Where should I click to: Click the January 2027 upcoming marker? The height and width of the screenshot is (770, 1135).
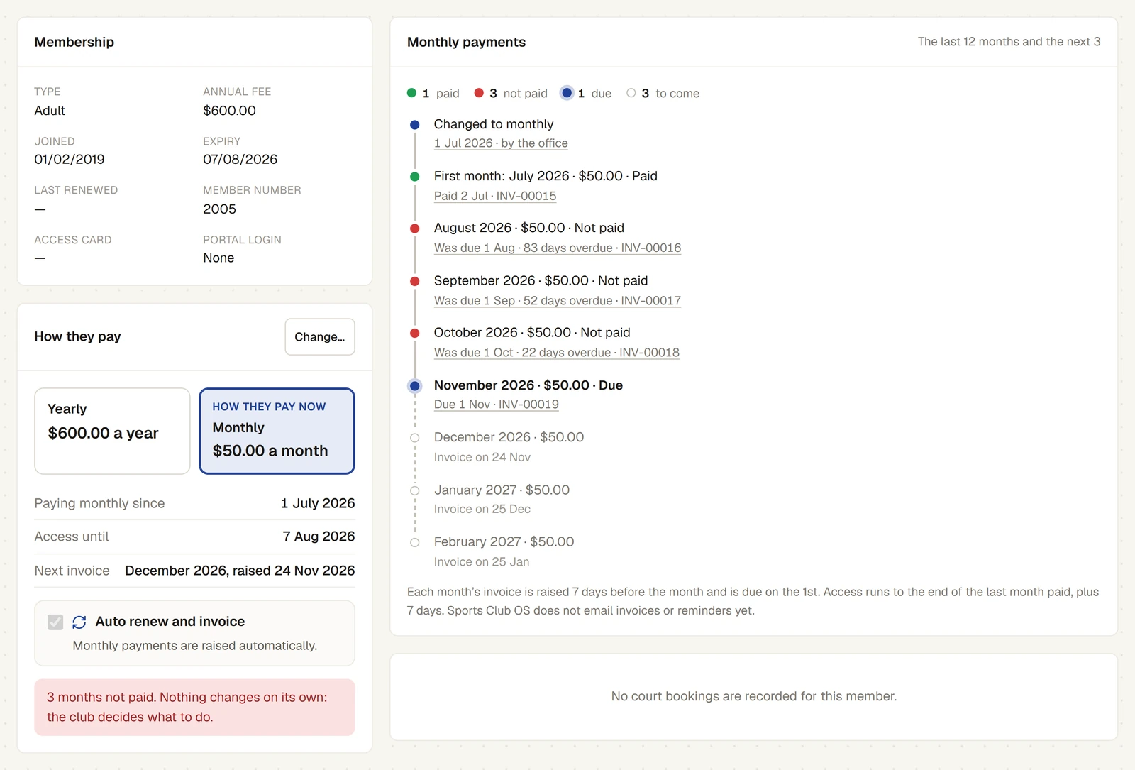click(x=415, y=490)
